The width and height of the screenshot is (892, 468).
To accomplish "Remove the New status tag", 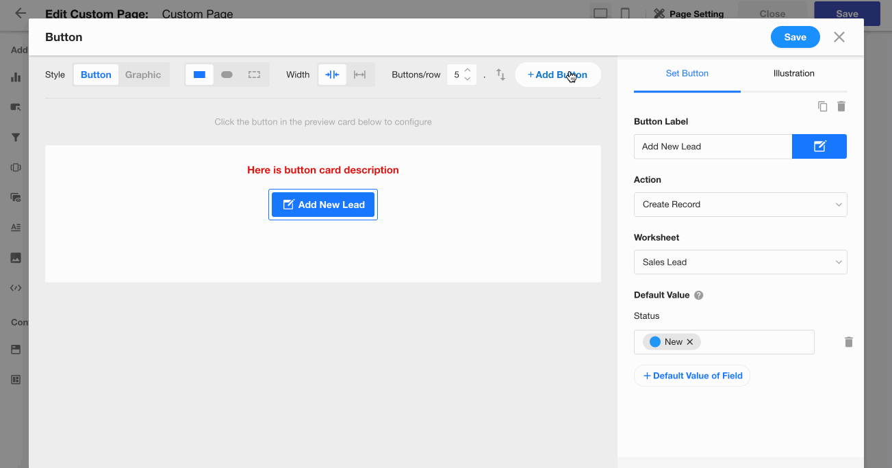I will pyautogui.click(x=690, y=342).
